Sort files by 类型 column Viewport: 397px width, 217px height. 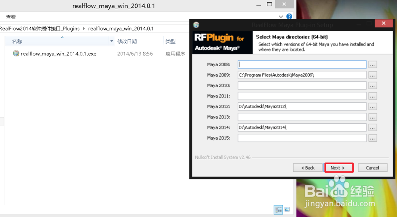(170, 41)
